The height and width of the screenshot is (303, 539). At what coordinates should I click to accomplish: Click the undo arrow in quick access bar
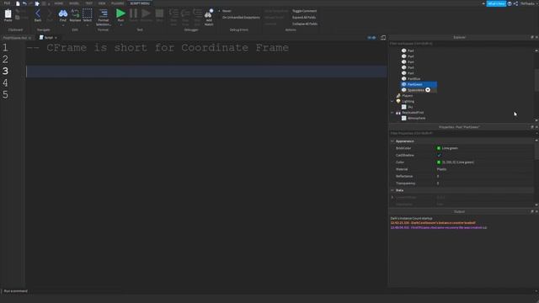24,3
